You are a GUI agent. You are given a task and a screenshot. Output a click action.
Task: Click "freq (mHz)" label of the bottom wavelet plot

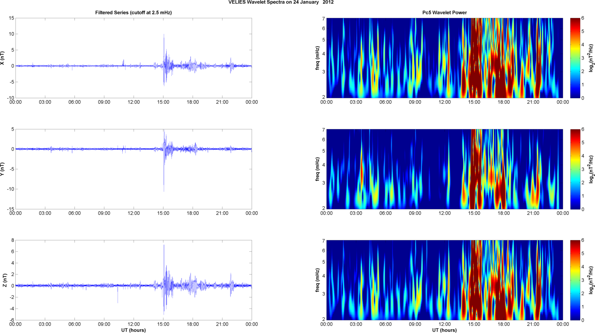coord(317,280)
